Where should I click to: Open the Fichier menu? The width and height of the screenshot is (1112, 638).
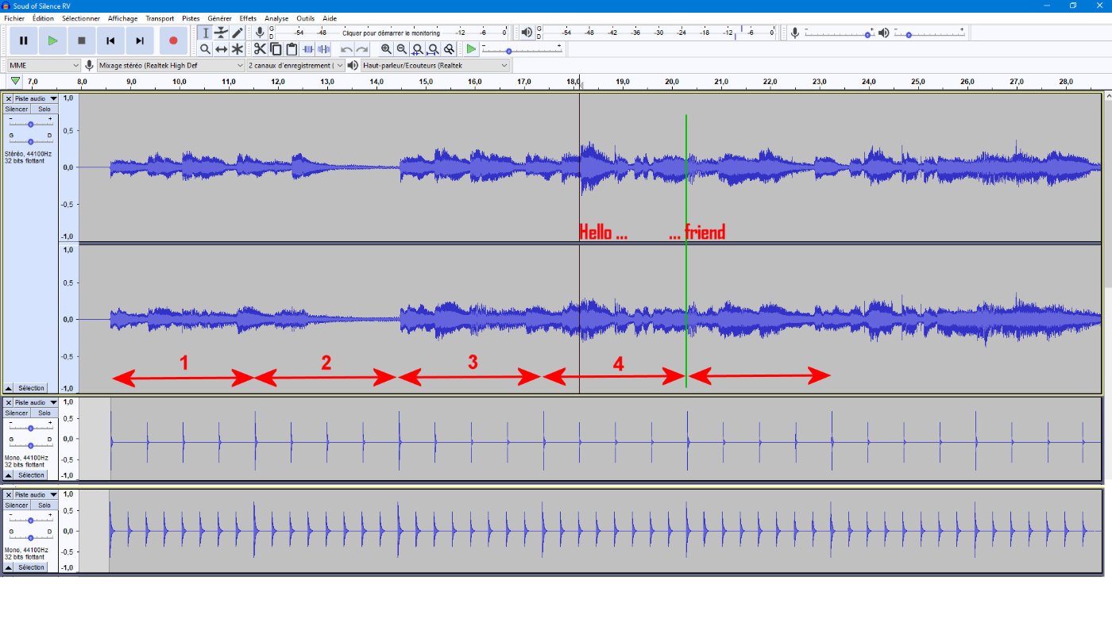coord(14,18)
